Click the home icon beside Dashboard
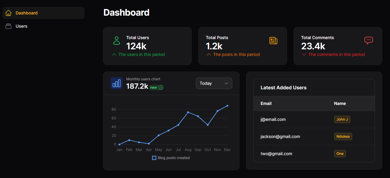 [x=8, y=13]
